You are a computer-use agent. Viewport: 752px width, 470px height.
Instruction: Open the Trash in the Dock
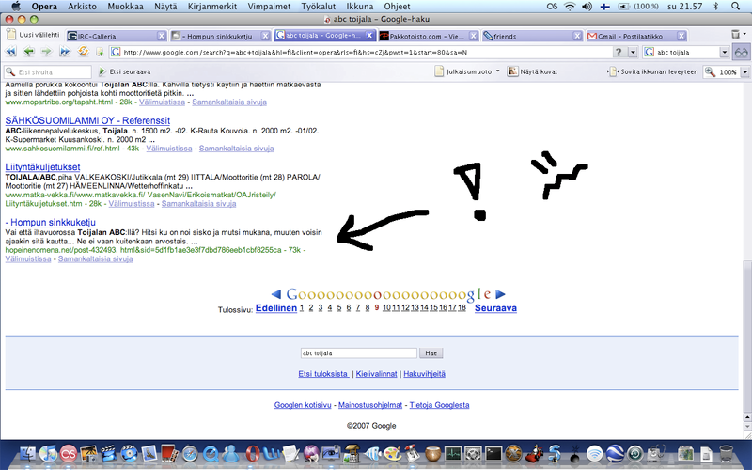726,454
